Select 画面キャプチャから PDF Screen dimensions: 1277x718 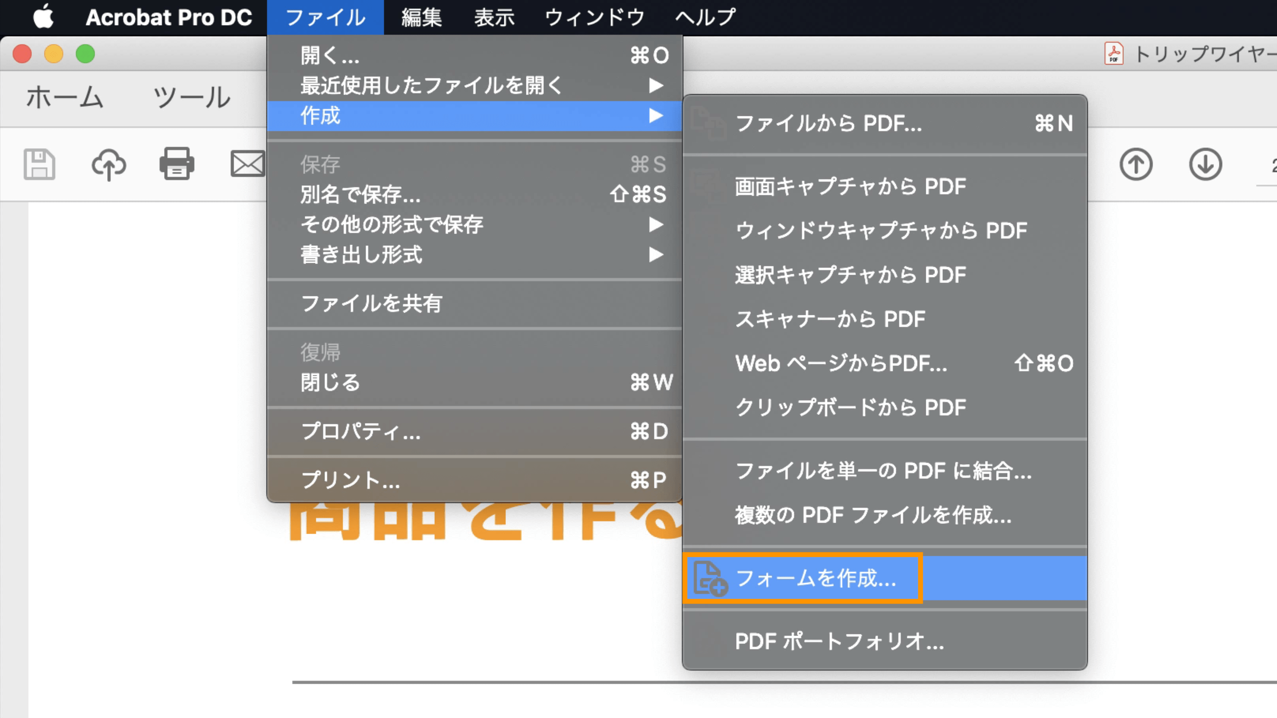[885, 187]
